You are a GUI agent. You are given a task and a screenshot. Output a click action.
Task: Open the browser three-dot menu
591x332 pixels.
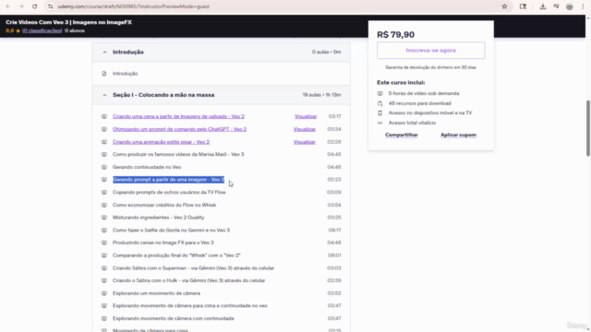point(583,6)
